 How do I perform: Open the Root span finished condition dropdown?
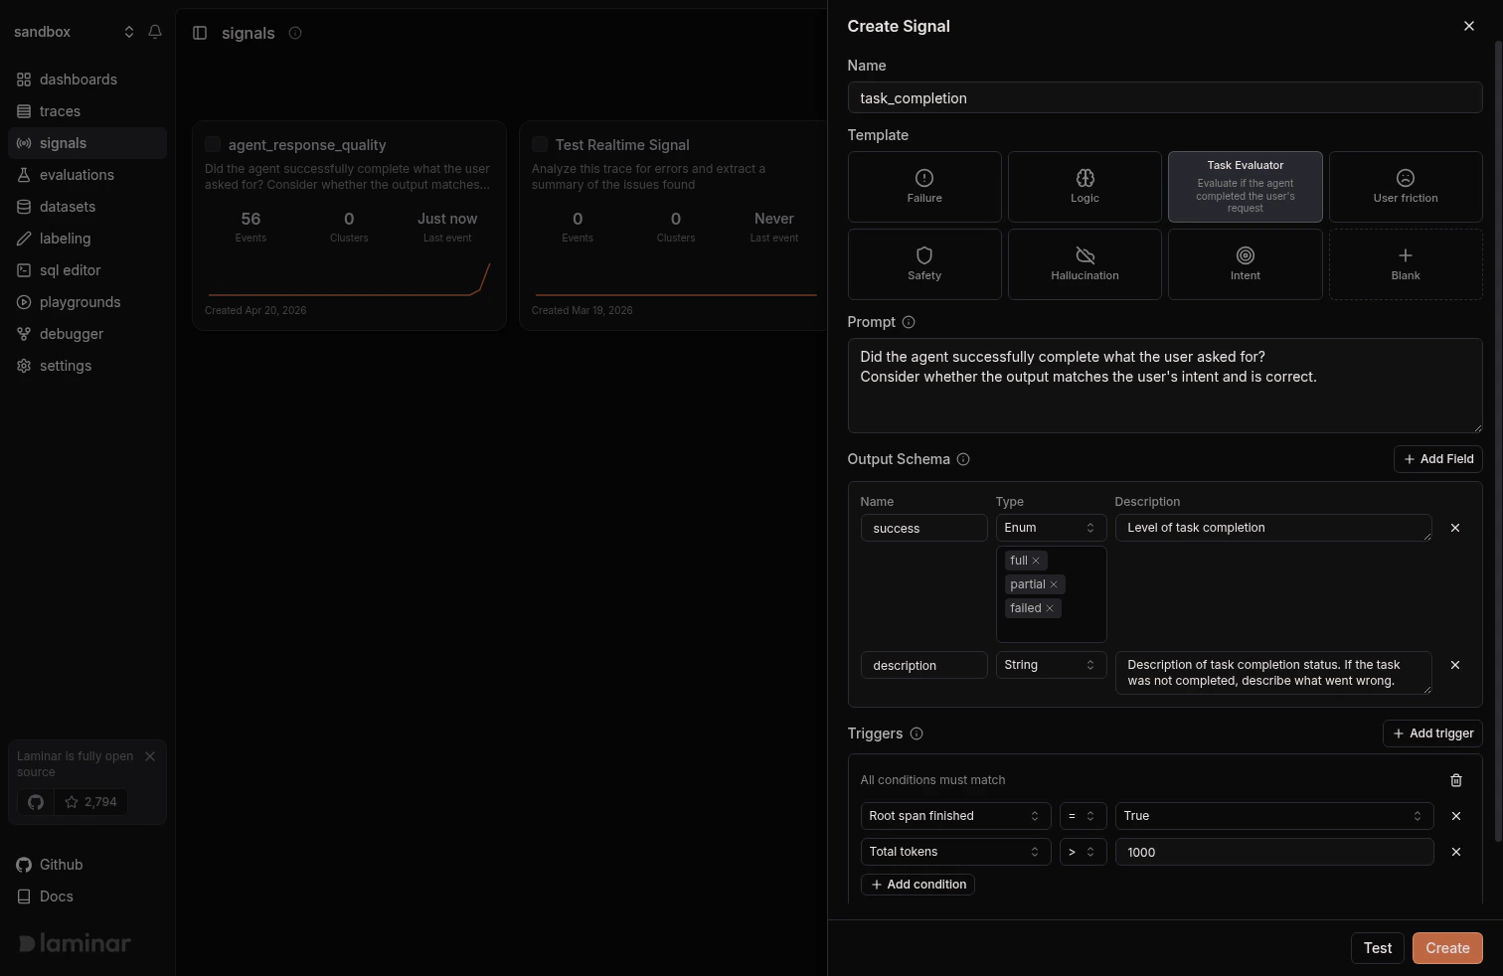coord(954,815)
